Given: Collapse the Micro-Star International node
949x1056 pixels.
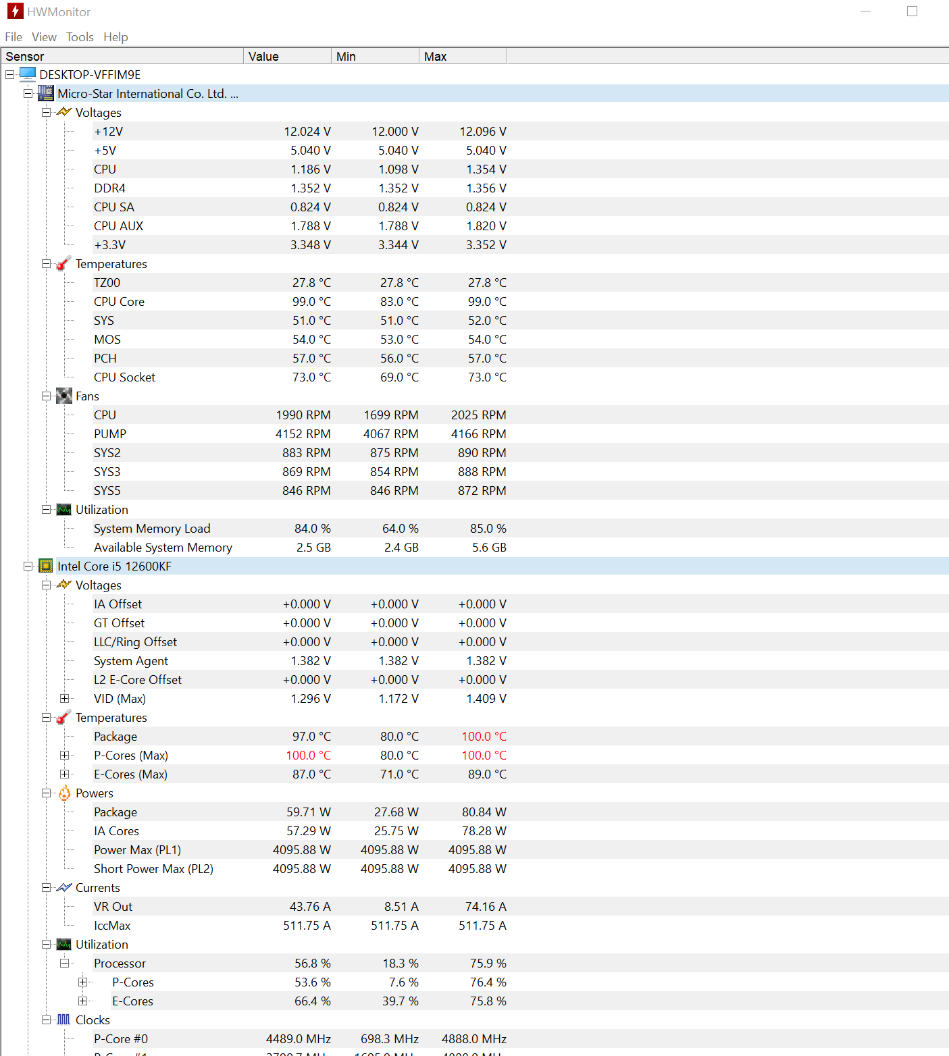Looking at the screenshot, I should (x=28, y=93).
